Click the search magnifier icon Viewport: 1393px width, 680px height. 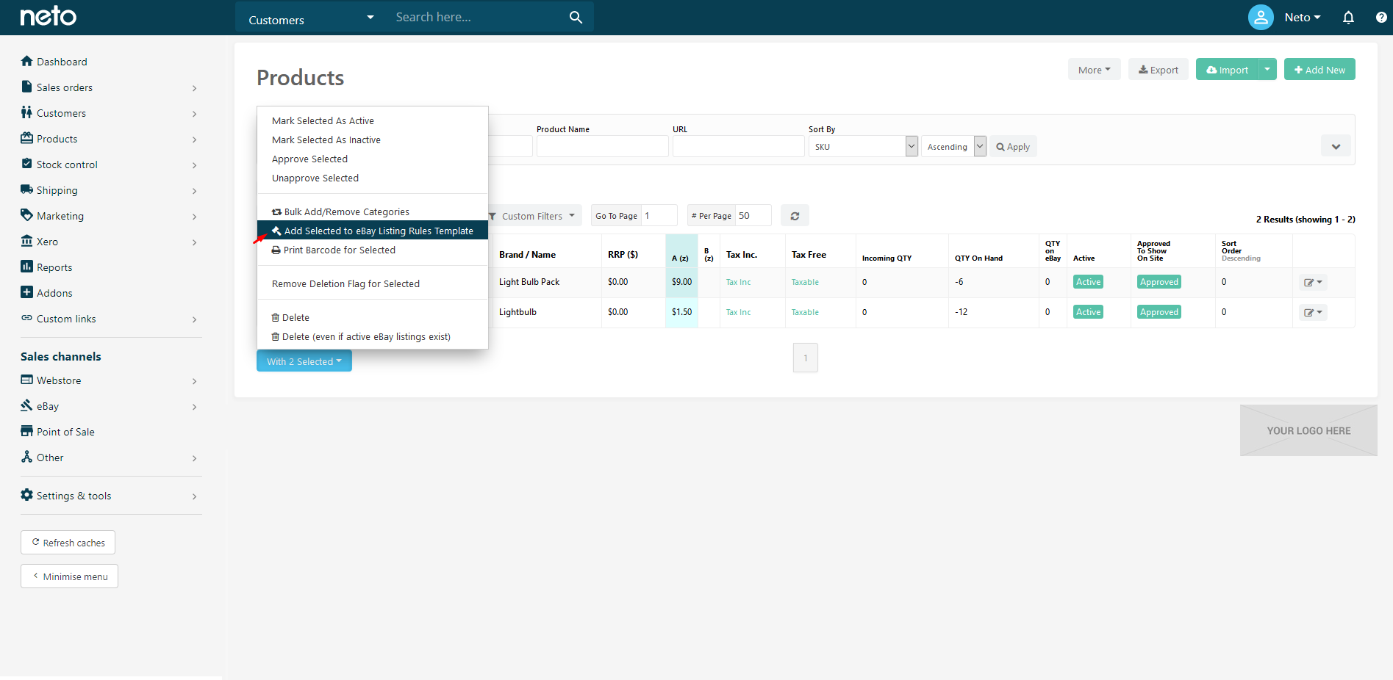(576, 17)
